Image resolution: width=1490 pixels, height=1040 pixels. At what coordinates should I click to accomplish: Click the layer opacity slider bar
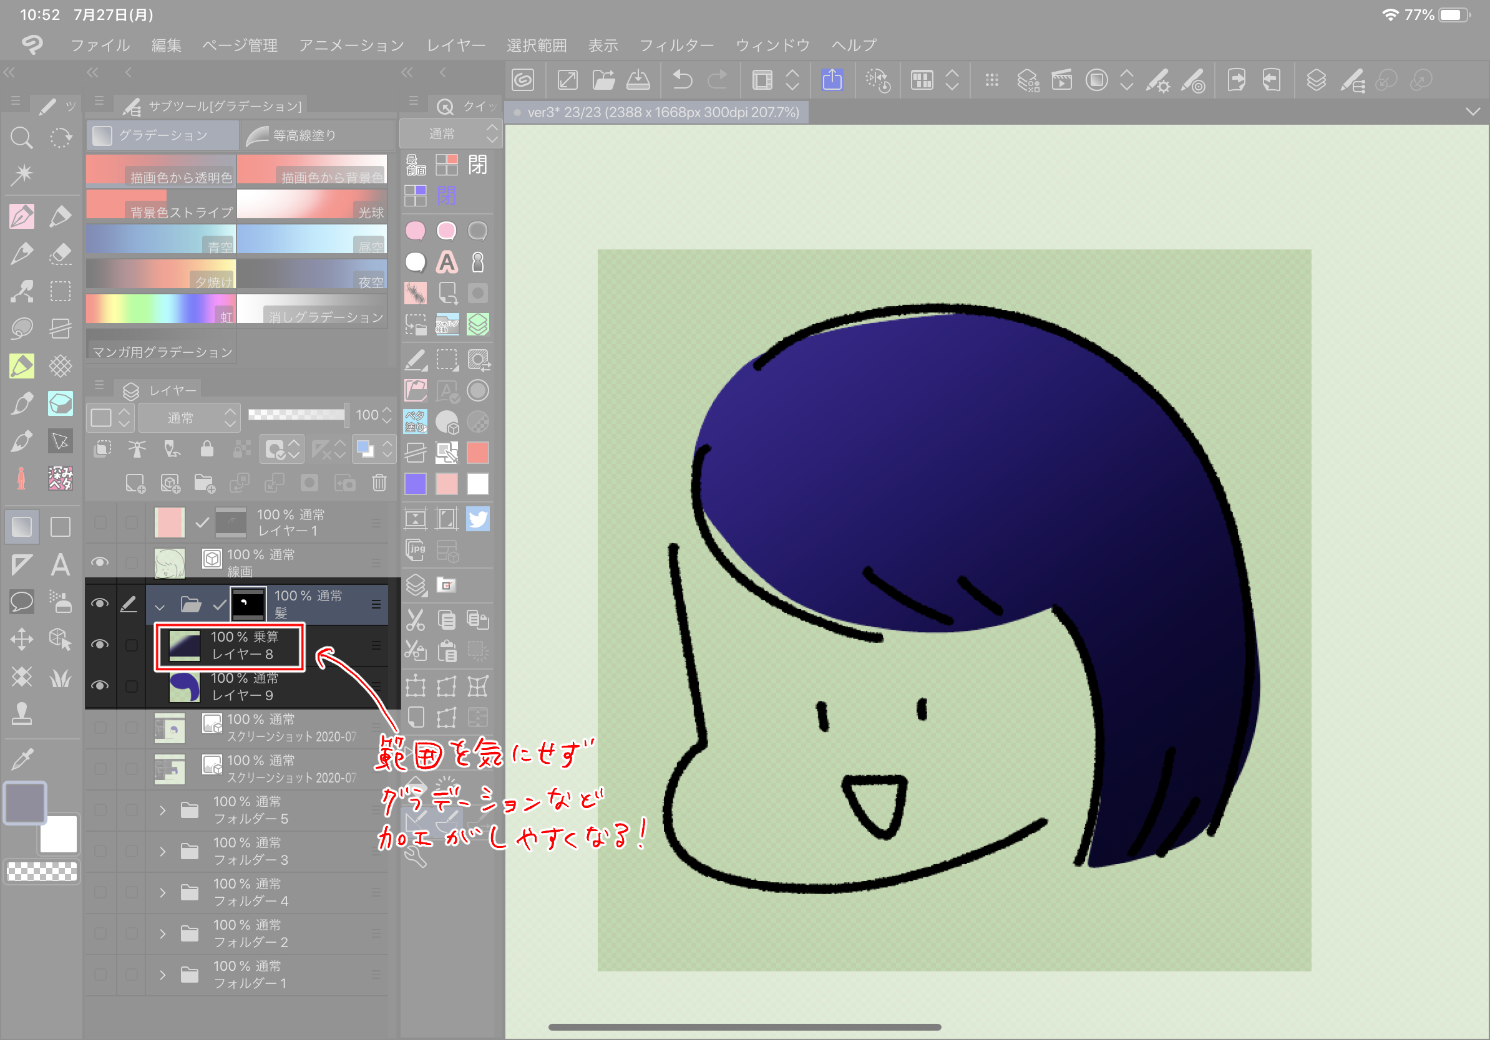click(x=297, y=415)
